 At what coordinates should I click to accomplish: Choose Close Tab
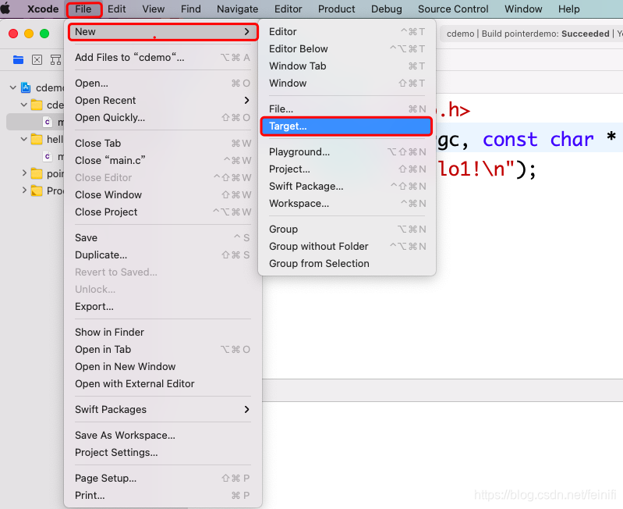pyautogui.click(x=163, y=143)
